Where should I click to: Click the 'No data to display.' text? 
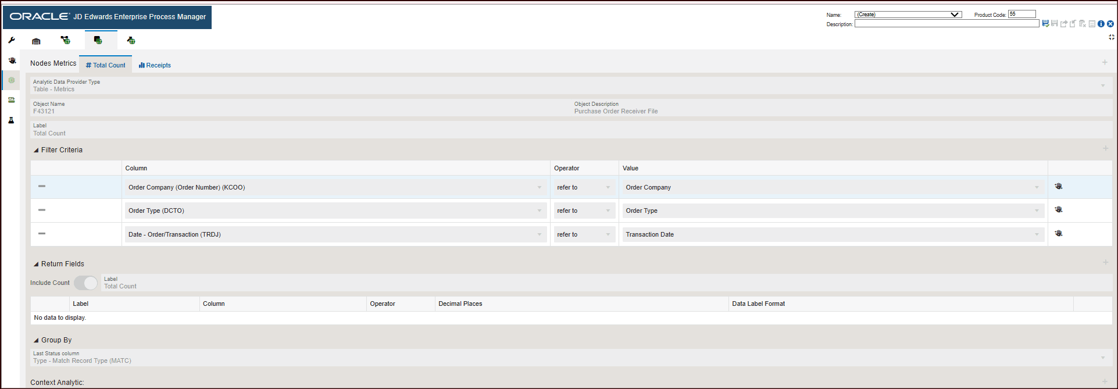click(x=60, y=317)
